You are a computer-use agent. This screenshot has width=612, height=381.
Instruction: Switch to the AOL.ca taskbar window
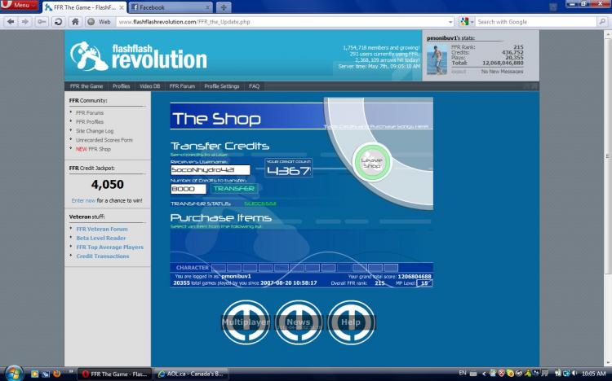pyautogui.click(x=191, y=374)
